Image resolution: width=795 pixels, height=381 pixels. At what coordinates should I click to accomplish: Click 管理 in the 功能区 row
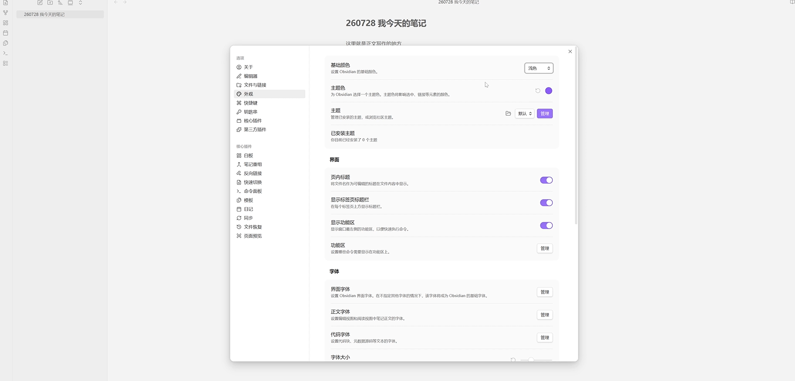pos(545,249)
